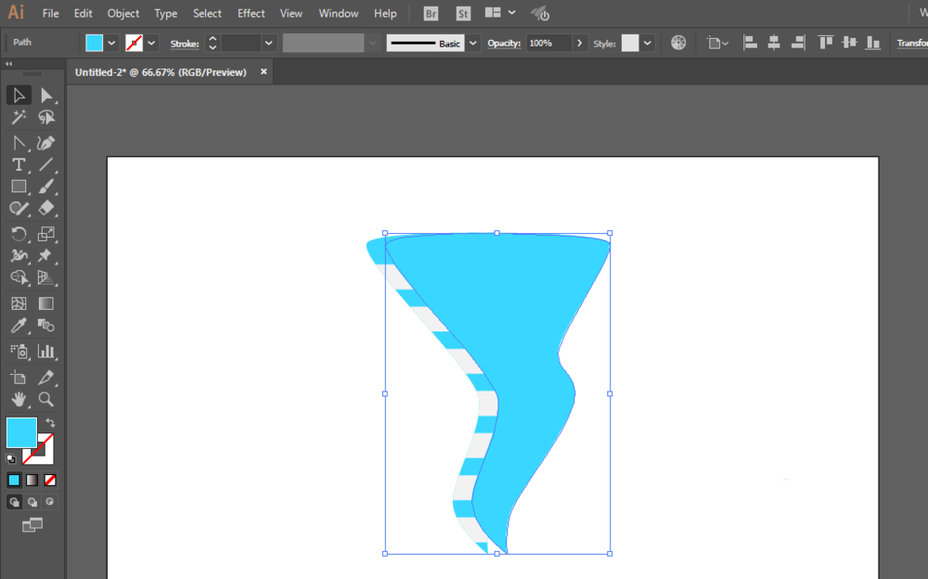Viewport: 928px width, 579px height.
Task: Click Vertical Align Bottom icon
Action: pos(873,43)
